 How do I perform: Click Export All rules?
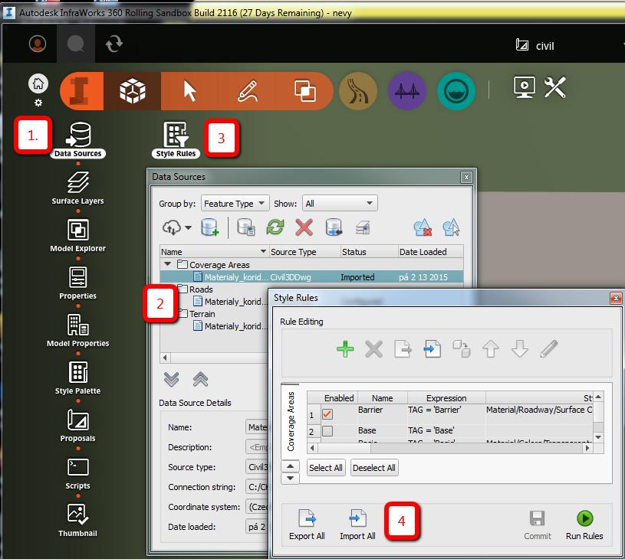pos(307,525)
